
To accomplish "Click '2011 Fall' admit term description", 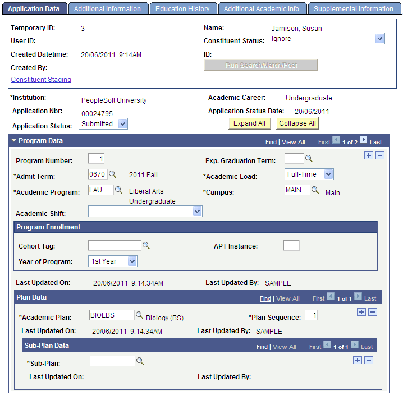I will (x=143, y=174).
